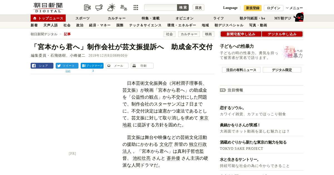
Task: Open the 朝夕刊紙面・be tab
Action: 252,18
